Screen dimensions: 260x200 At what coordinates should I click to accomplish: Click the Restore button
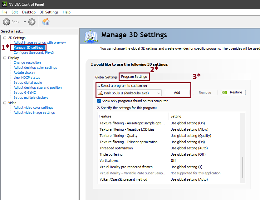(x=233, y=92)
